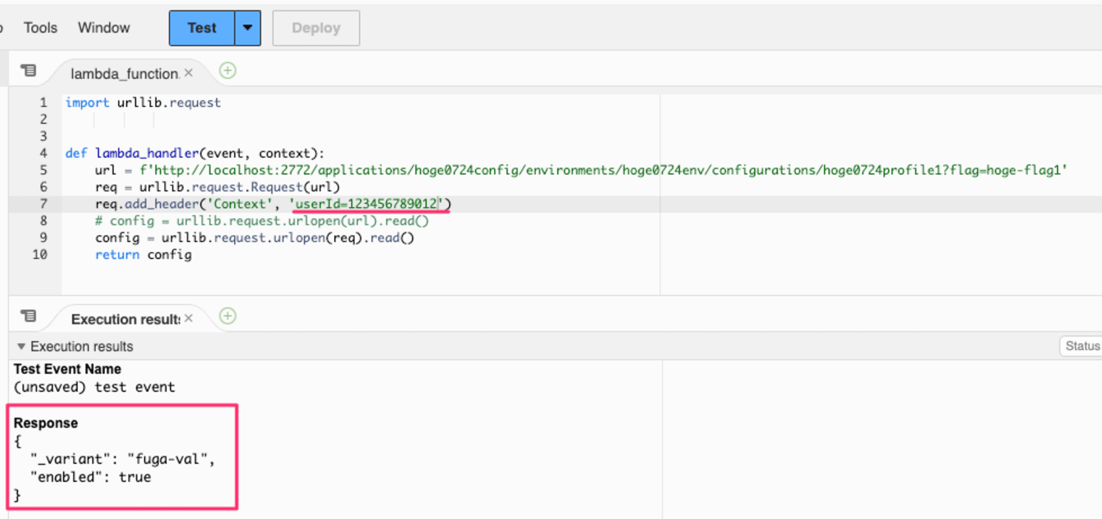This screenshot has height=519, width=1102.
Task: Click "'Context'" header name on line 7
Action: coord(239,204)
